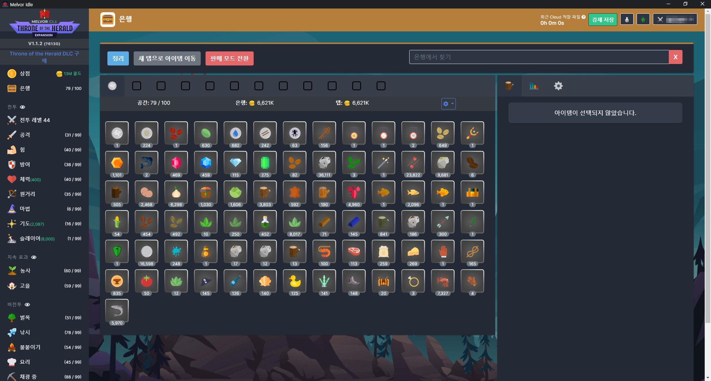The width and height of the screenshot is (711, 381).
Task: Click the green pet icon in header
Action: pos(643,20)
